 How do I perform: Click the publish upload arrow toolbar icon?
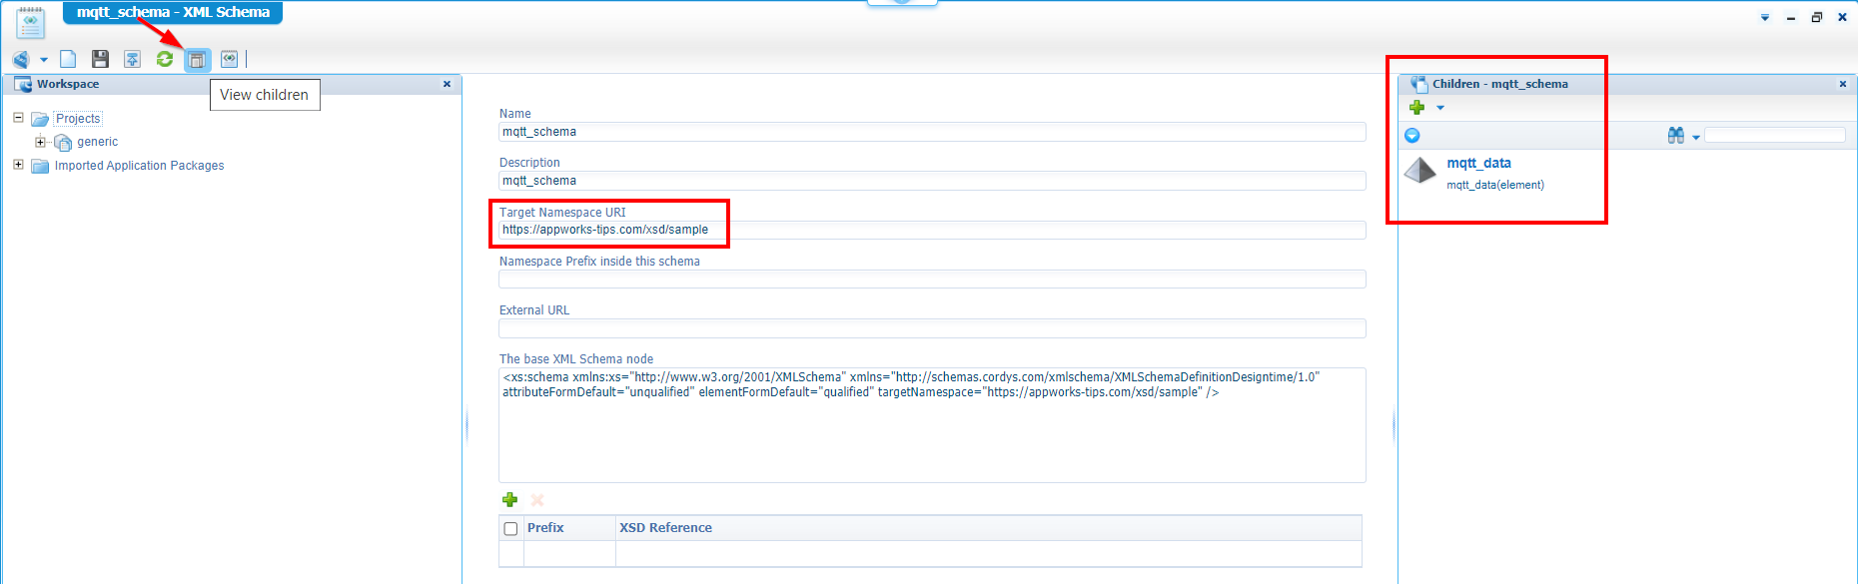pyautogui.click(x=132, y=59)
